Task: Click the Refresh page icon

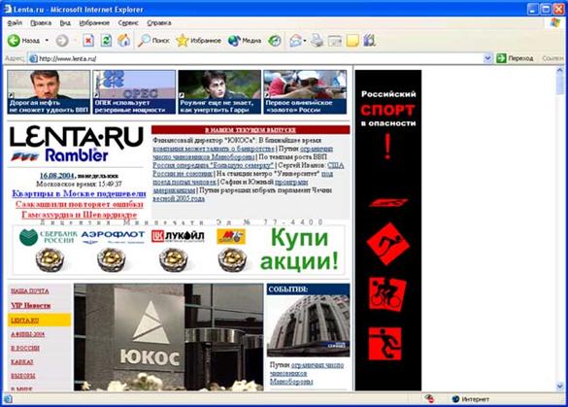Action: [106, 41]
